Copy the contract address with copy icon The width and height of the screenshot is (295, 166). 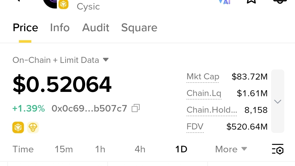[x=136, y=108]
